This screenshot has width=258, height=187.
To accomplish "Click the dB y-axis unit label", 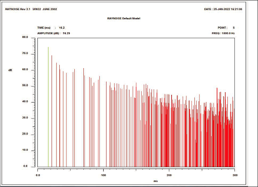I will pyautogui.click(x=10, y=69).
